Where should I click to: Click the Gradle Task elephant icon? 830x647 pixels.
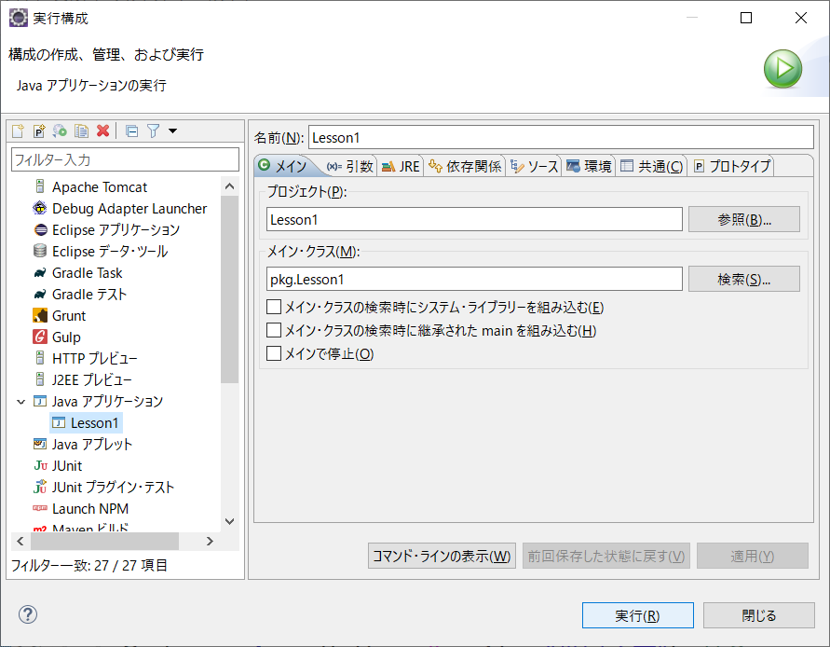pyautogui.click(x=40, y=273)
